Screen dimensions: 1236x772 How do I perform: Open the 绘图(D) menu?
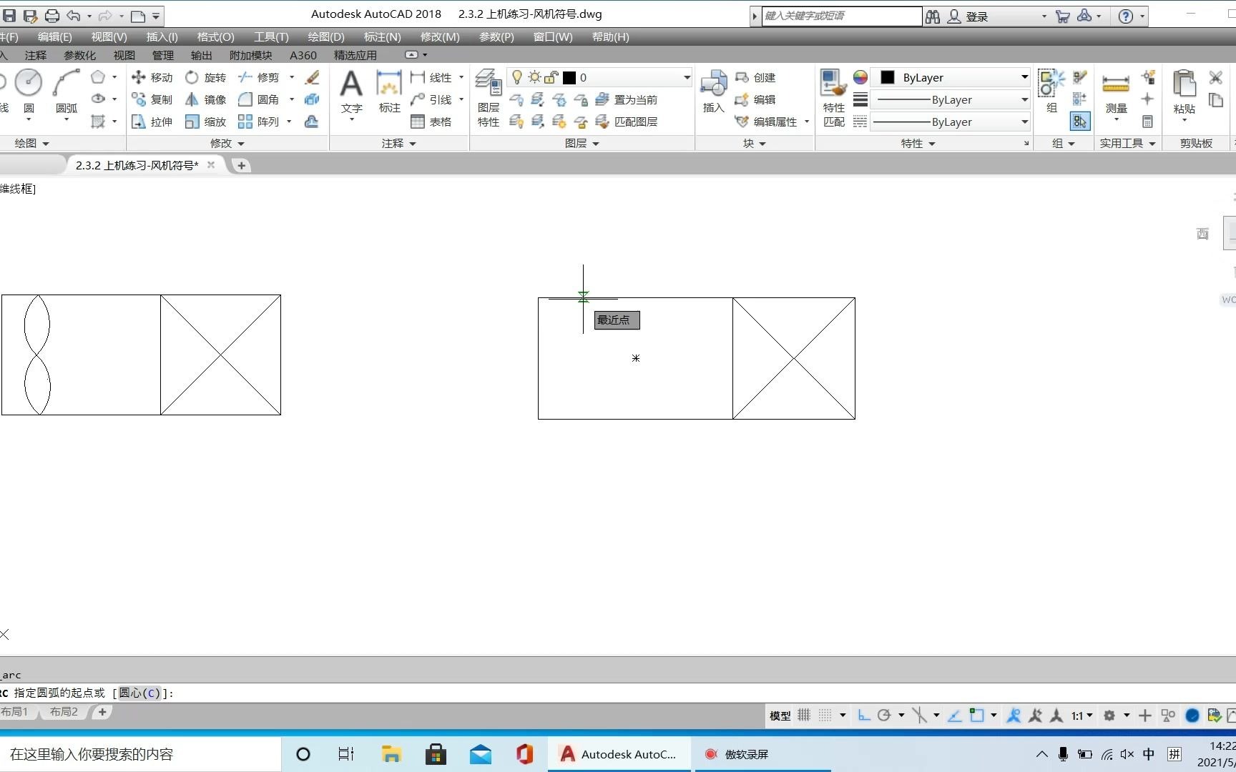[326, 36]
